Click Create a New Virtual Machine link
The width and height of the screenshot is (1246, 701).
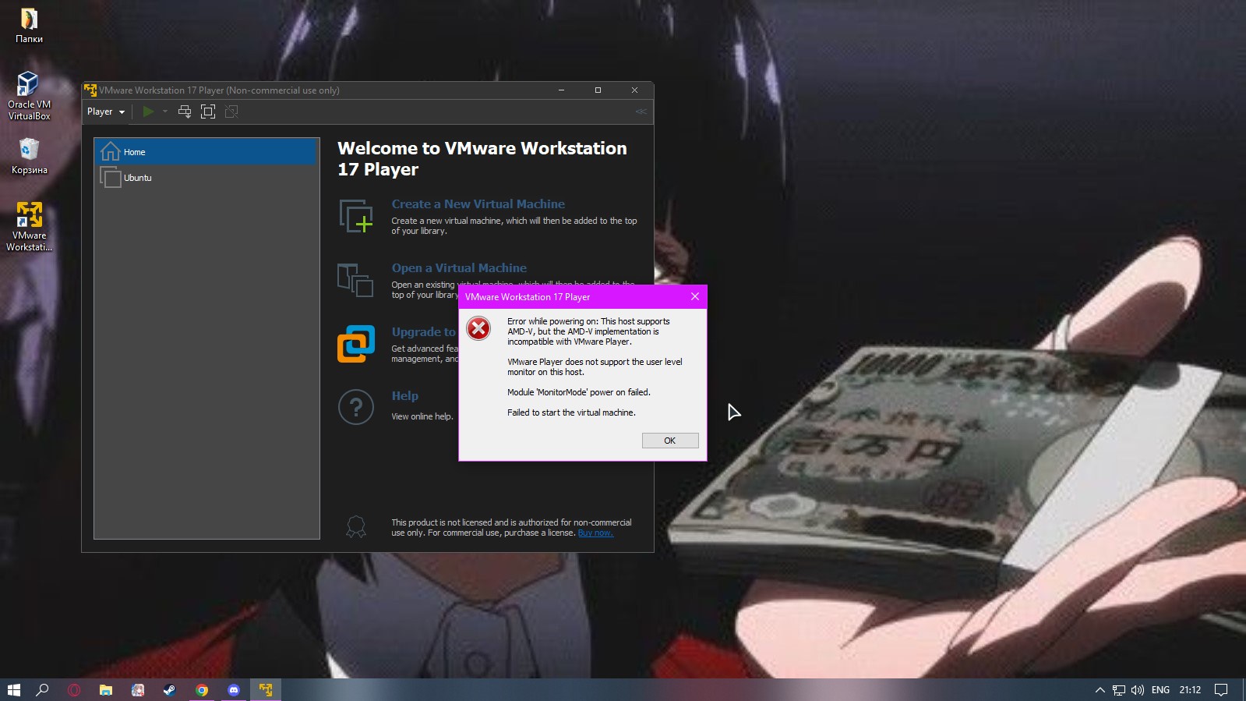[x=478, y=204]
